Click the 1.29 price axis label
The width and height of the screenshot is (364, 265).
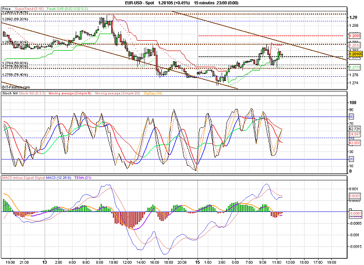353,17
